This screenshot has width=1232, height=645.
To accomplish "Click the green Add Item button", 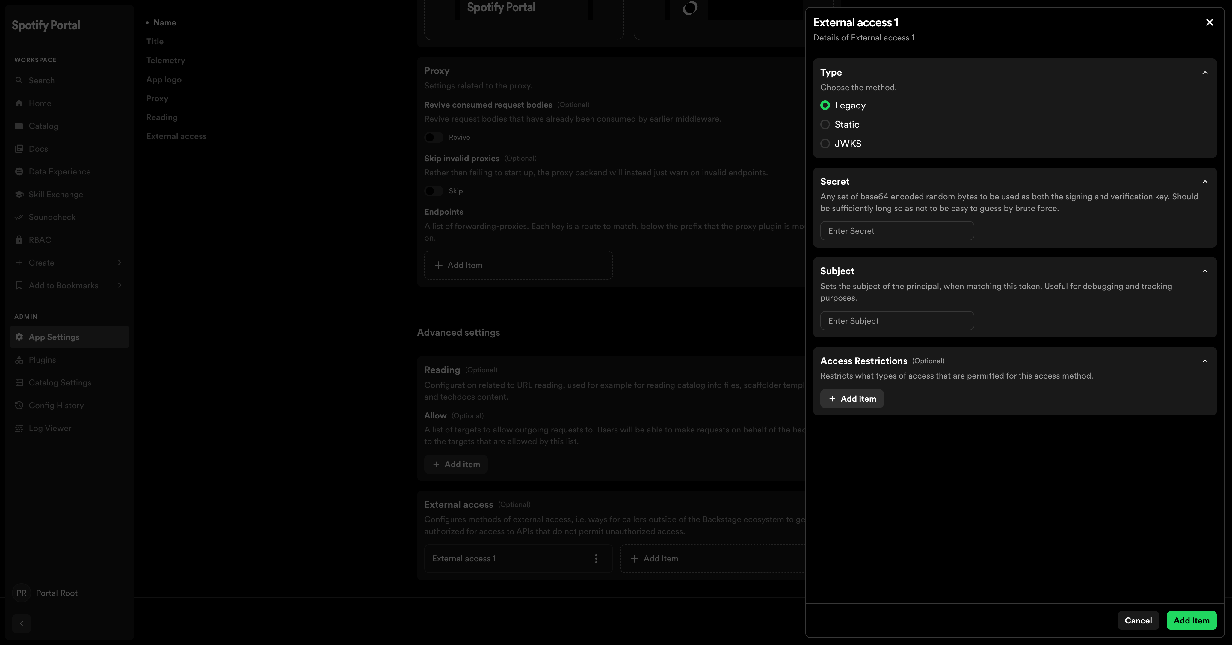I will 1191,621.
